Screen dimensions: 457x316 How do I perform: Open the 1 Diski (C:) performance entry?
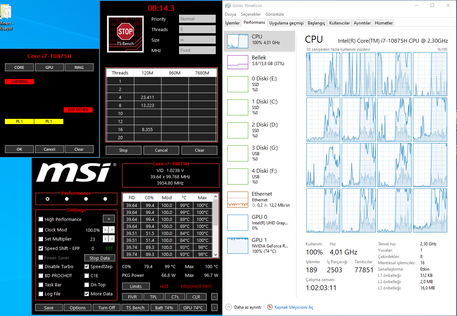259,107
